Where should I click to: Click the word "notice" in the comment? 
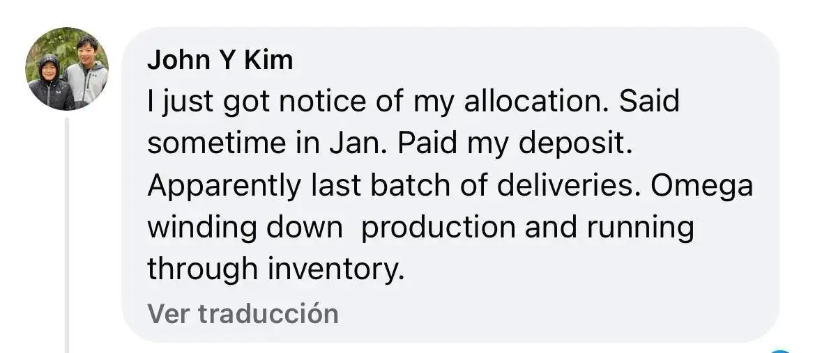pos(357,103)
